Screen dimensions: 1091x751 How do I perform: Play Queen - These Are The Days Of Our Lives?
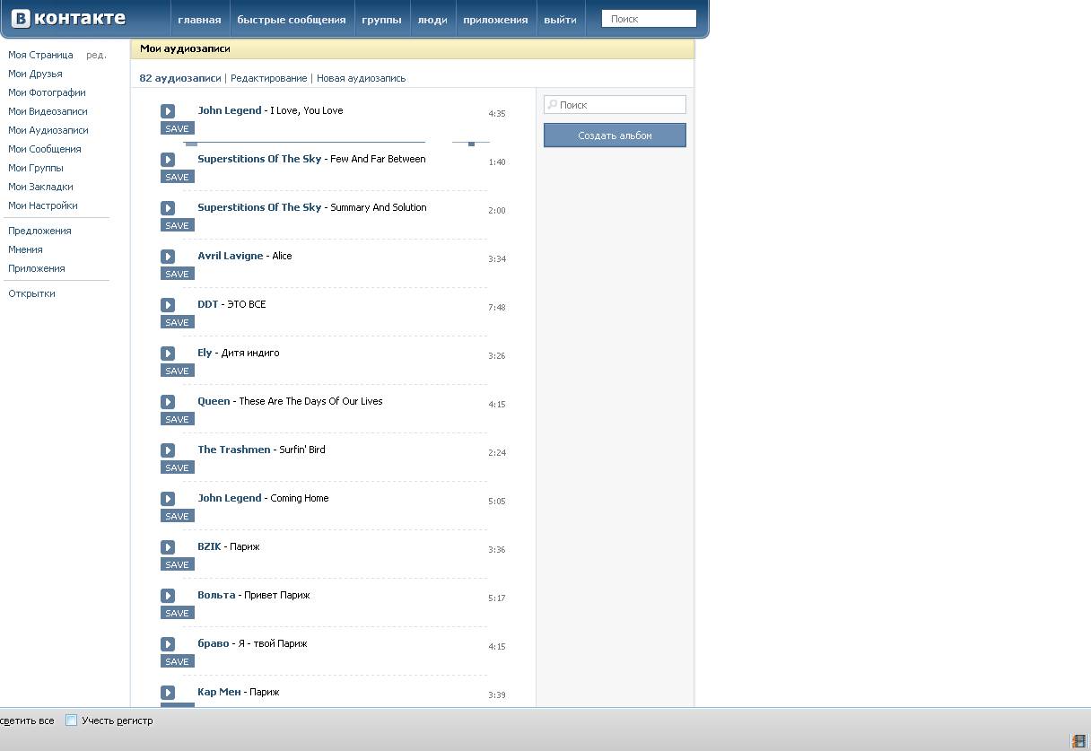point(168,402)
